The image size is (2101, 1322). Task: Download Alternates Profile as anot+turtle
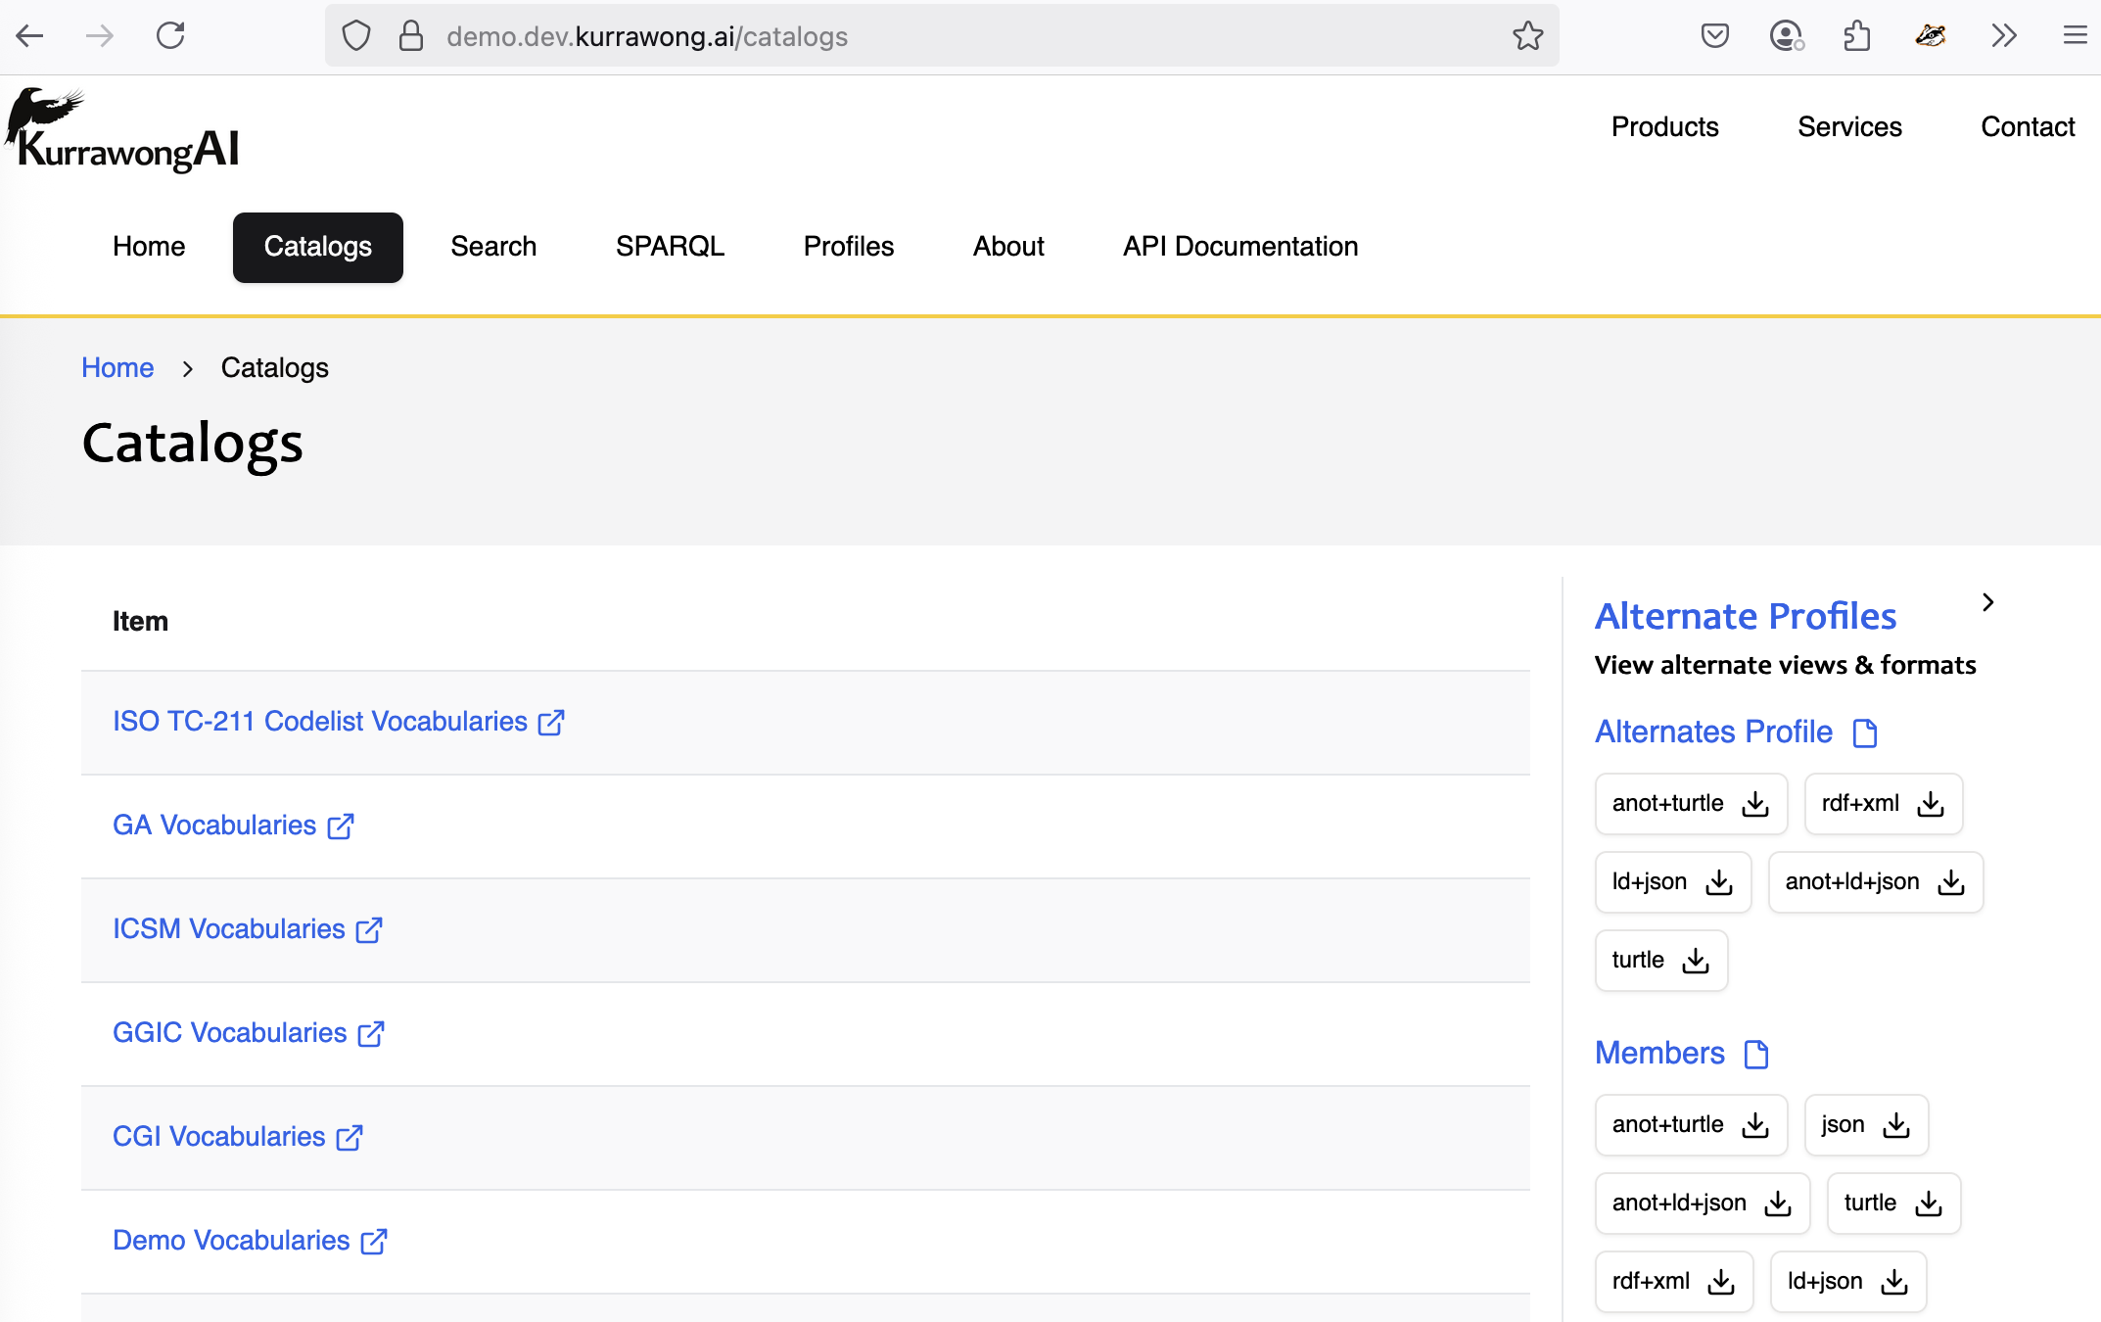coord(1691,804)
